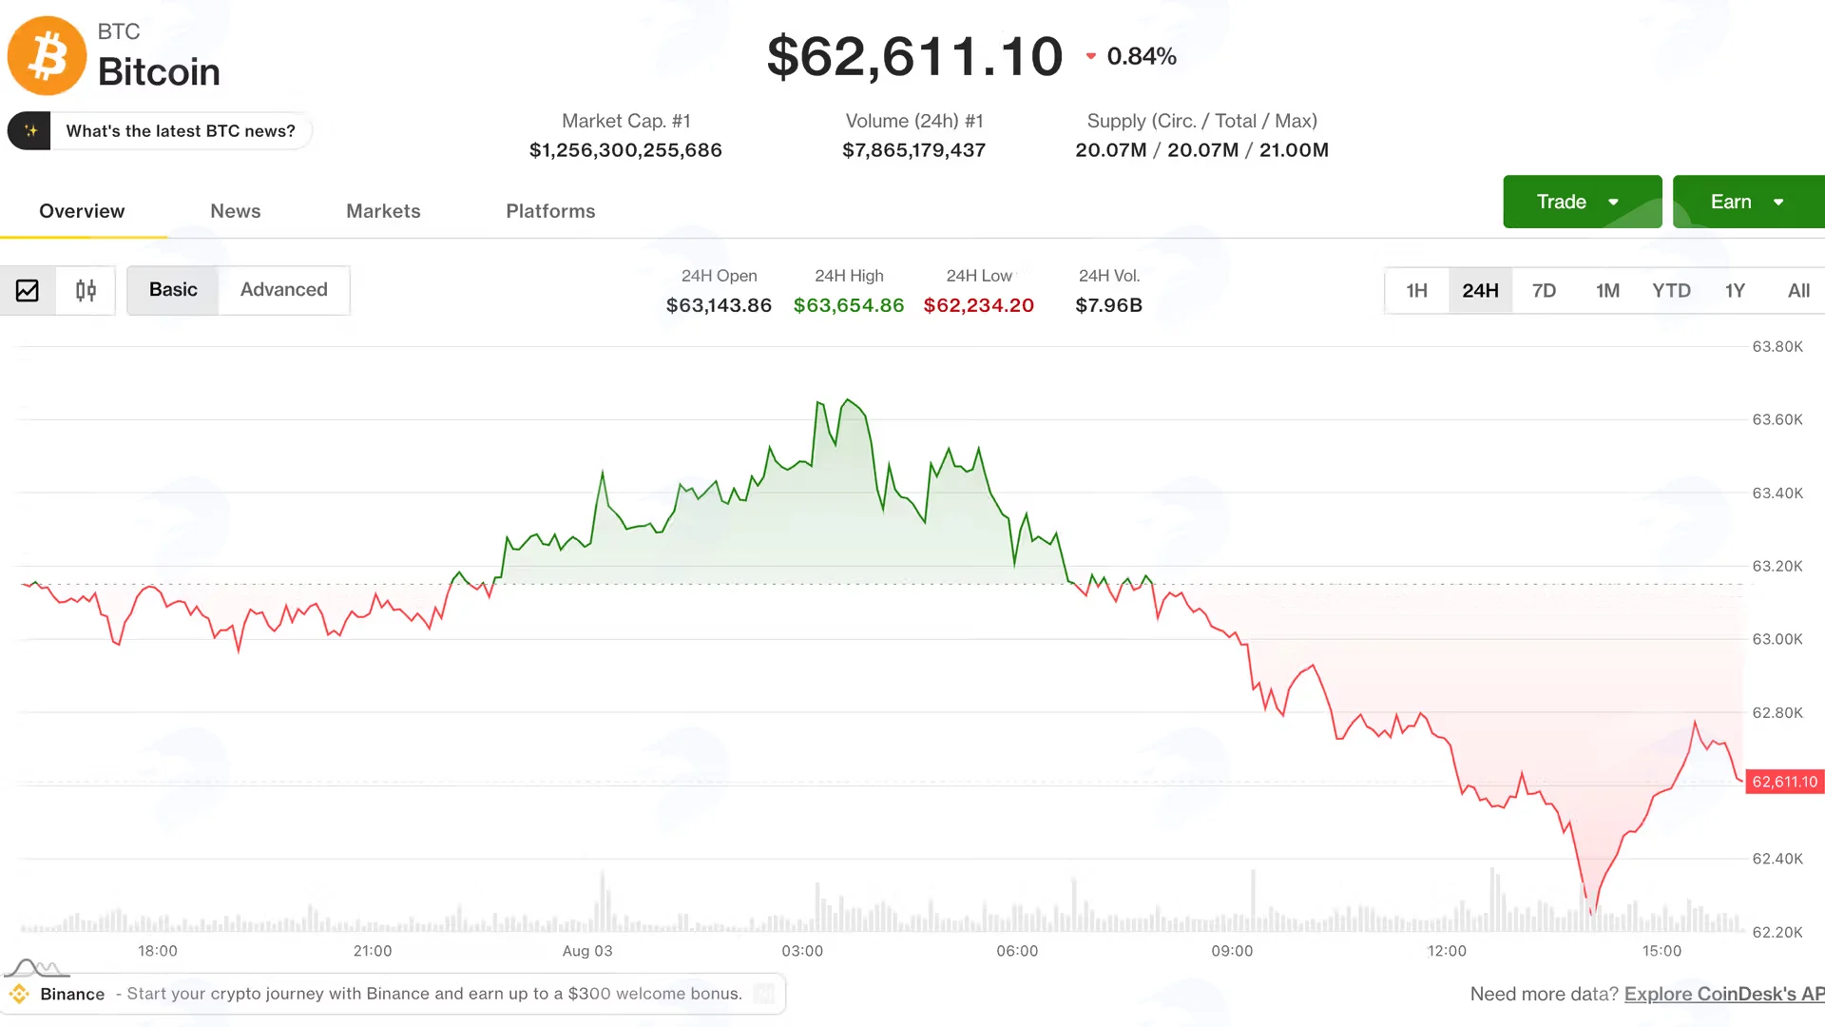Switch to candlestick chart icon

click(x=86, y=290)
